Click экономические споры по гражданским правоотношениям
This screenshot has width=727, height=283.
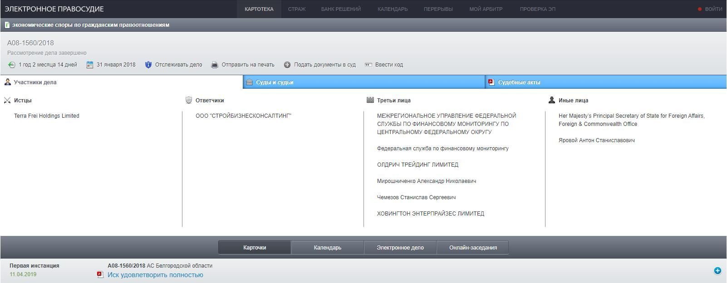[x=91, y=25]
